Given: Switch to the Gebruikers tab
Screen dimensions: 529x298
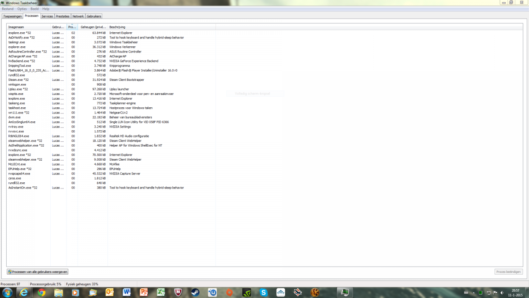Looking at the screenshot, I should click(x=94, y=16).
